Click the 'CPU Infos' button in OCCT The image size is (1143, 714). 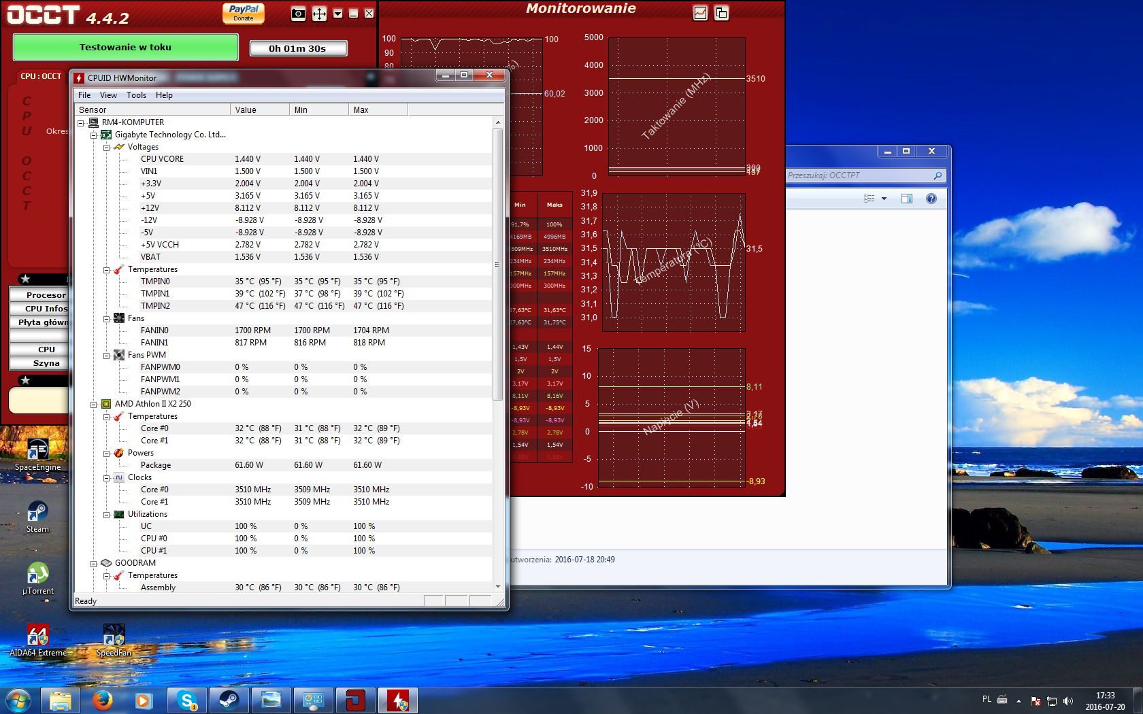point(39,309)
